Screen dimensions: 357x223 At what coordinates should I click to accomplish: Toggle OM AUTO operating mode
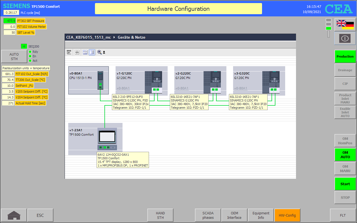(345, 155)
